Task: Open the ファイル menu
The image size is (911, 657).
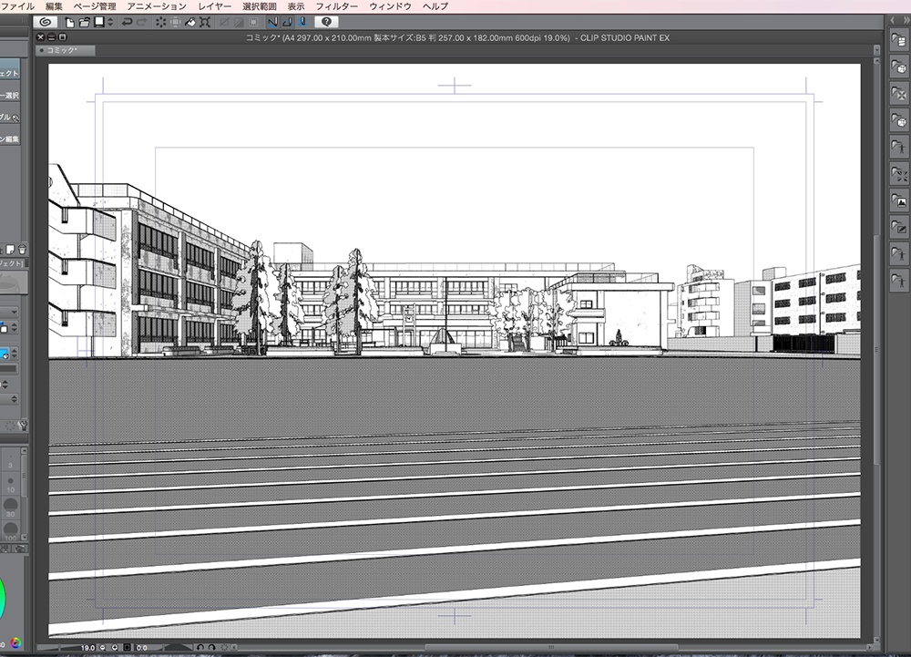Action: point(17,6)
